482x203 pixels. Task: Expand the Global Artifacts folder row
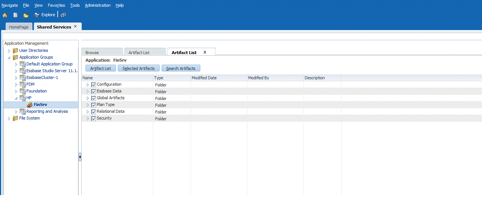pos(88,98)
